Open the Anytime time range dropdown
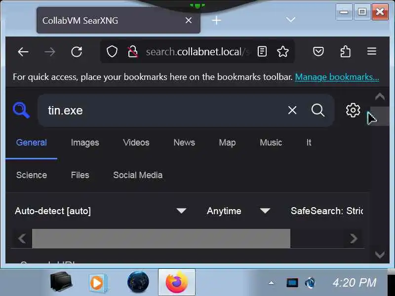The height and width of the screenshot is (296, 395). (x=238, y=211)
